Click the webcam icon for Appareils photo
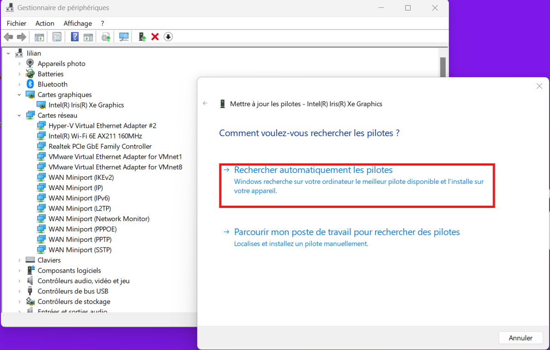This screenshot has width=550, height=350. [30, 63]
